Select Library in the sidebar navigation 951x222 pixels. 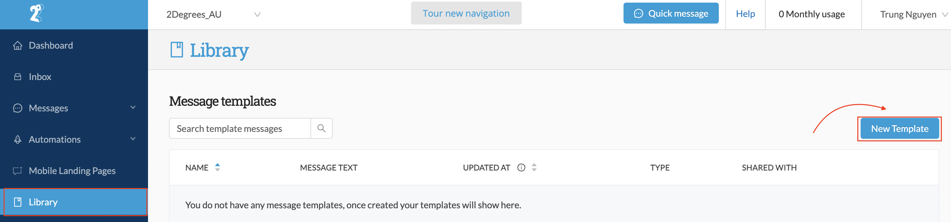click(43, 202)
